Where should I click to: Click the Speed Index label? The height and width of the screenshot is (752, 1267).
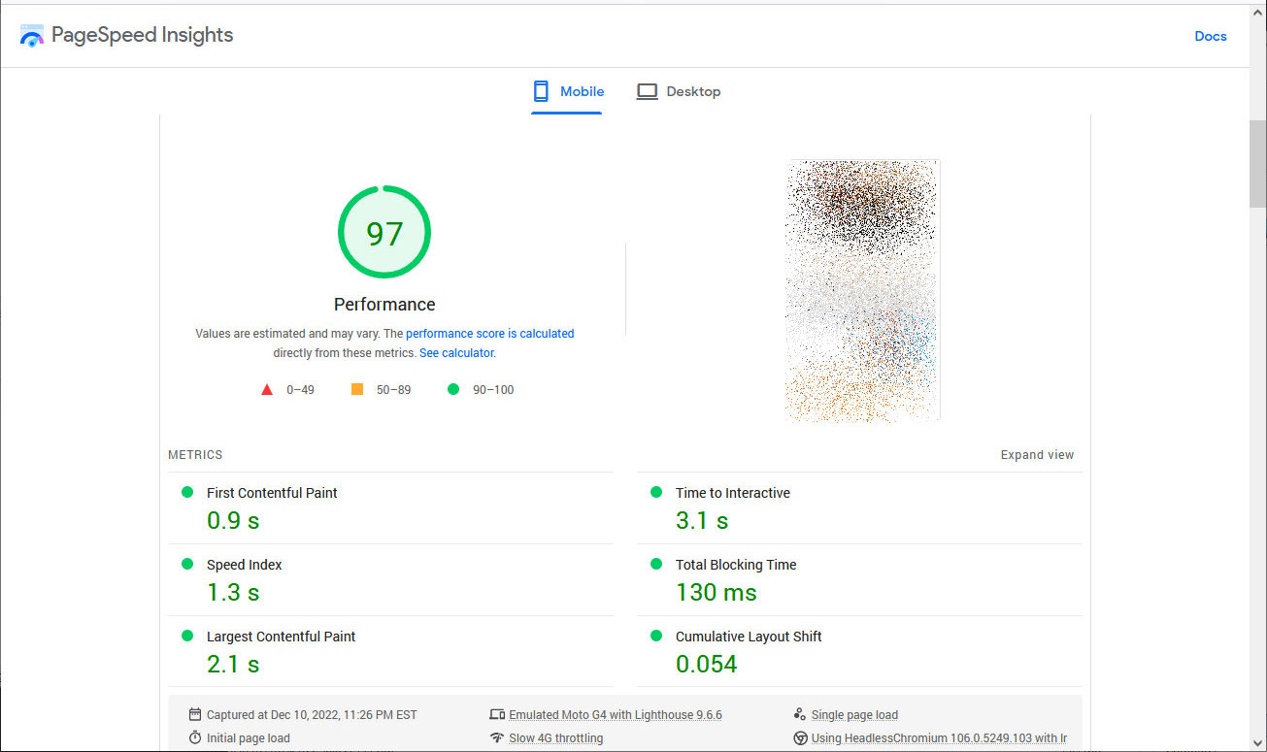pyautogui.click(x=245, y=565)
